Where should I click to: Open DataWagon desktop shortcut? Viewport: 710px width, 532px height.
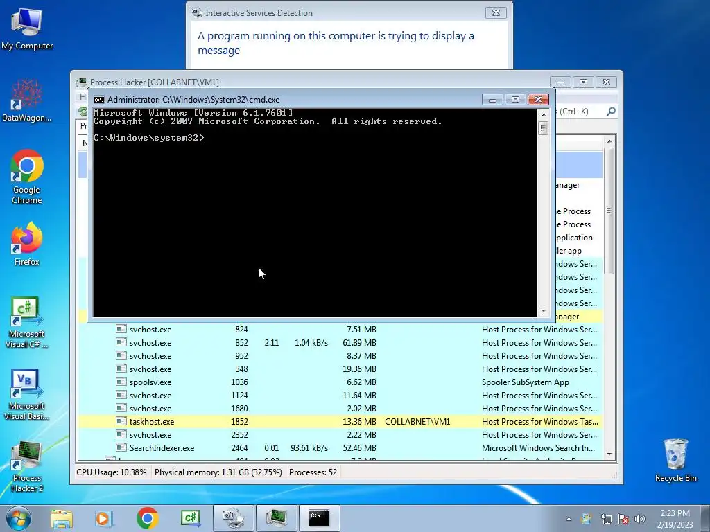pos(27,101)
